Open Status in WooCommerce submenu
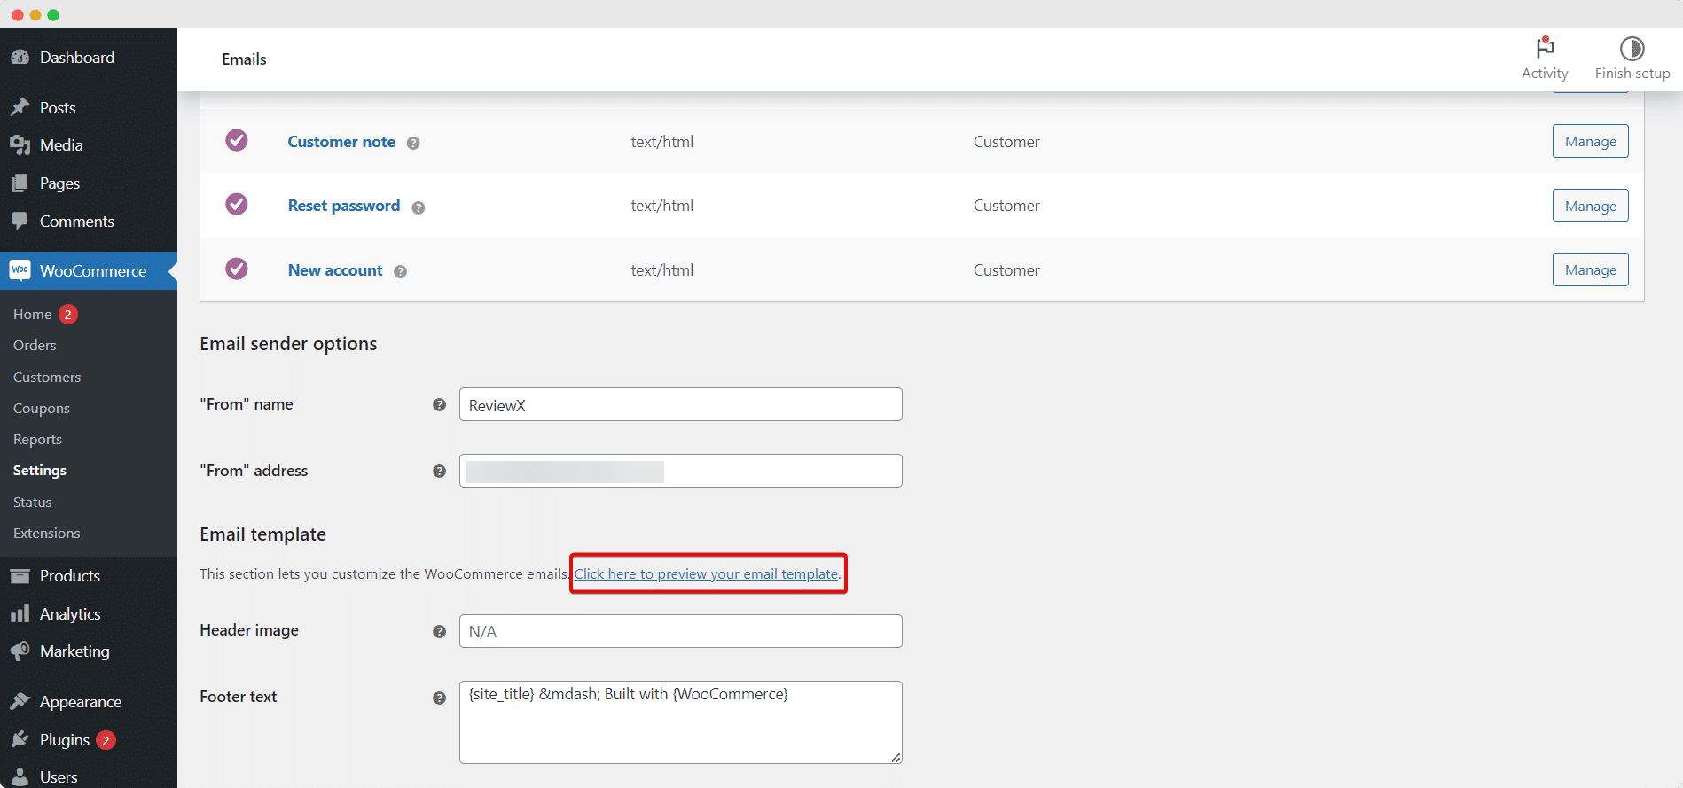1683x788 pixels. (33, 502)
